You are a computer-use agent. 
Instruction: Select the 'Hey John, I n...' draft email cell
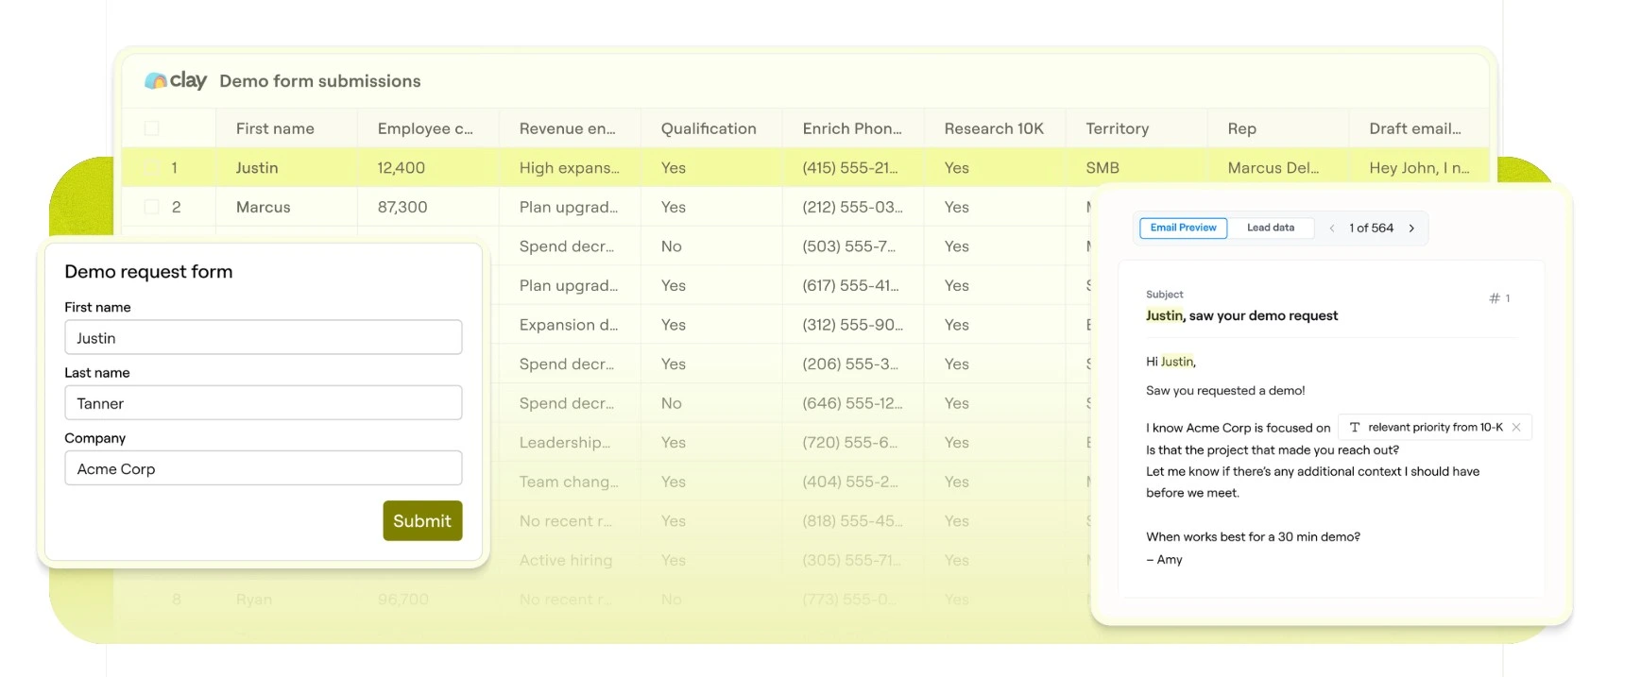click(x=1419, y=168)
